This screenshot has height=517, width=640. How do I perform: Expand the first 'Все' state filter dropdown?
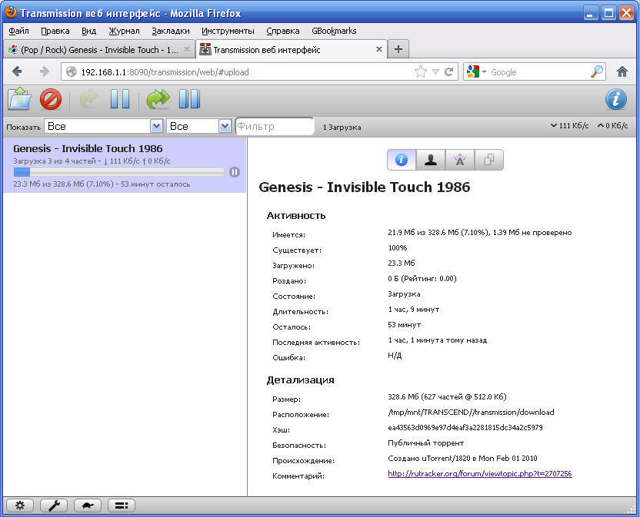pos(104,127)
